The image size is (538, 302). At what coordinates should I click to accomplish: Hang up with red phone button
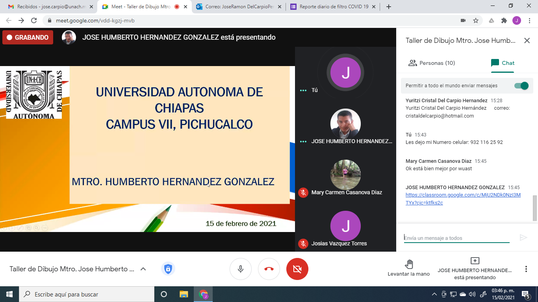(269, 269)
